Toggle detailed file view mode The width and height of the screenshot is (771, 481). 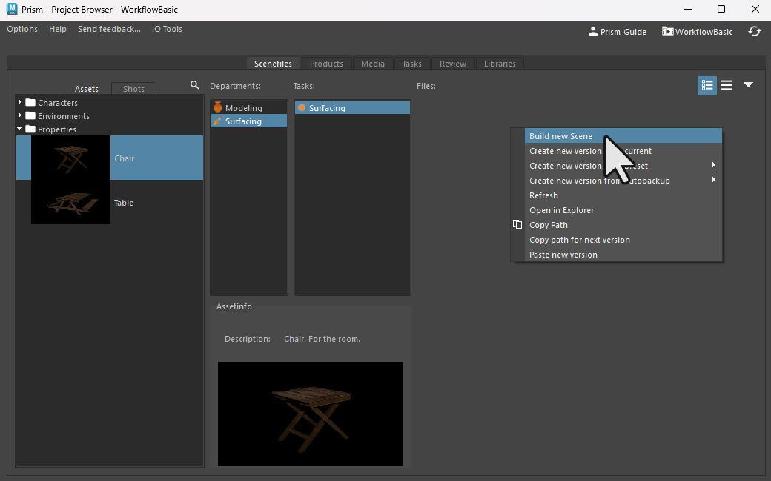click(707, 85)
